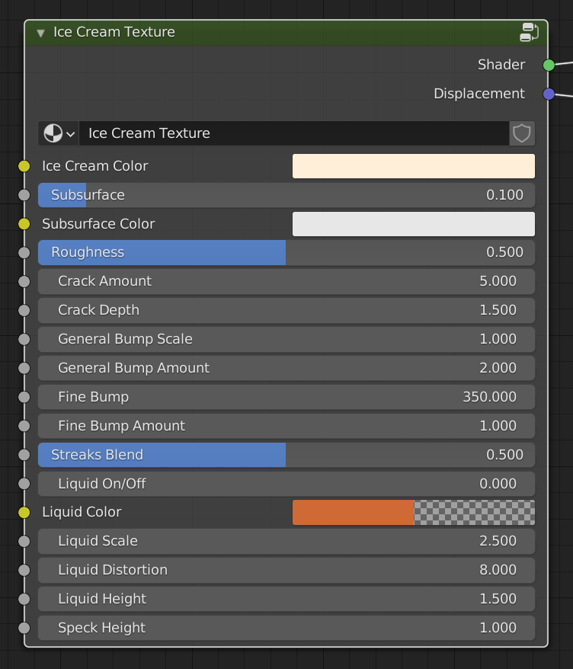Open the node-tree browse dropdown

(x=57, y=133)
